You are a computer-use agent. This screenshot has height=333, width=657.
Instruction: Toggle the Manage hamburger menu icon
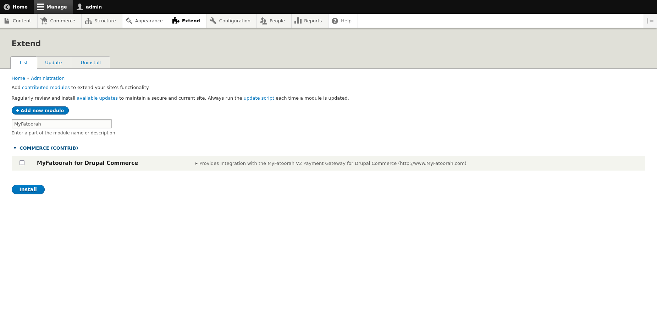pyautogui.click(x=40, y=7)
